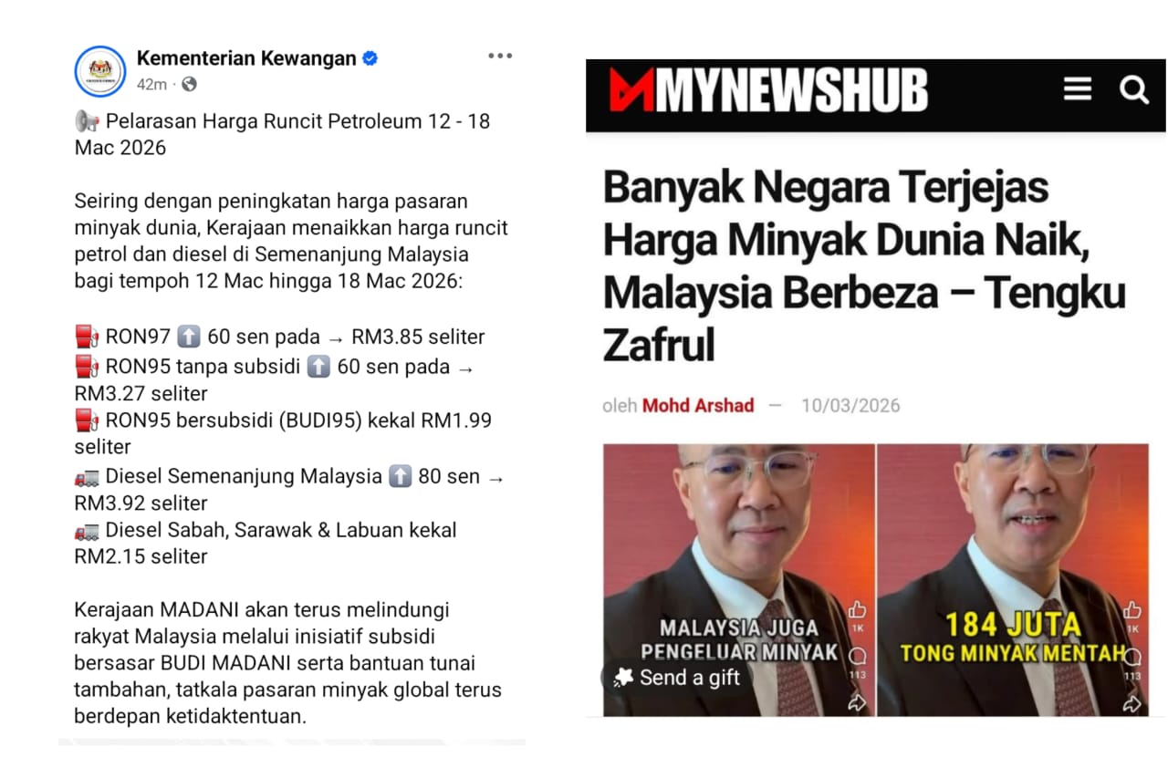Click the blue verified badge

tap(370, 58)
